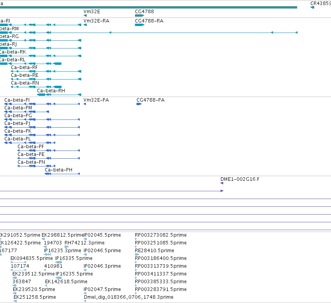Select the EK239520.5prime EST label
Screen dimensions: 331x303
(x=34, y=289)
